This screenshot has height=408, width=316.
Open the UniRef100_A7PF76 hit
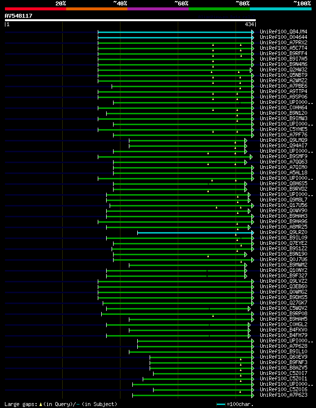(x=283, y=135)
